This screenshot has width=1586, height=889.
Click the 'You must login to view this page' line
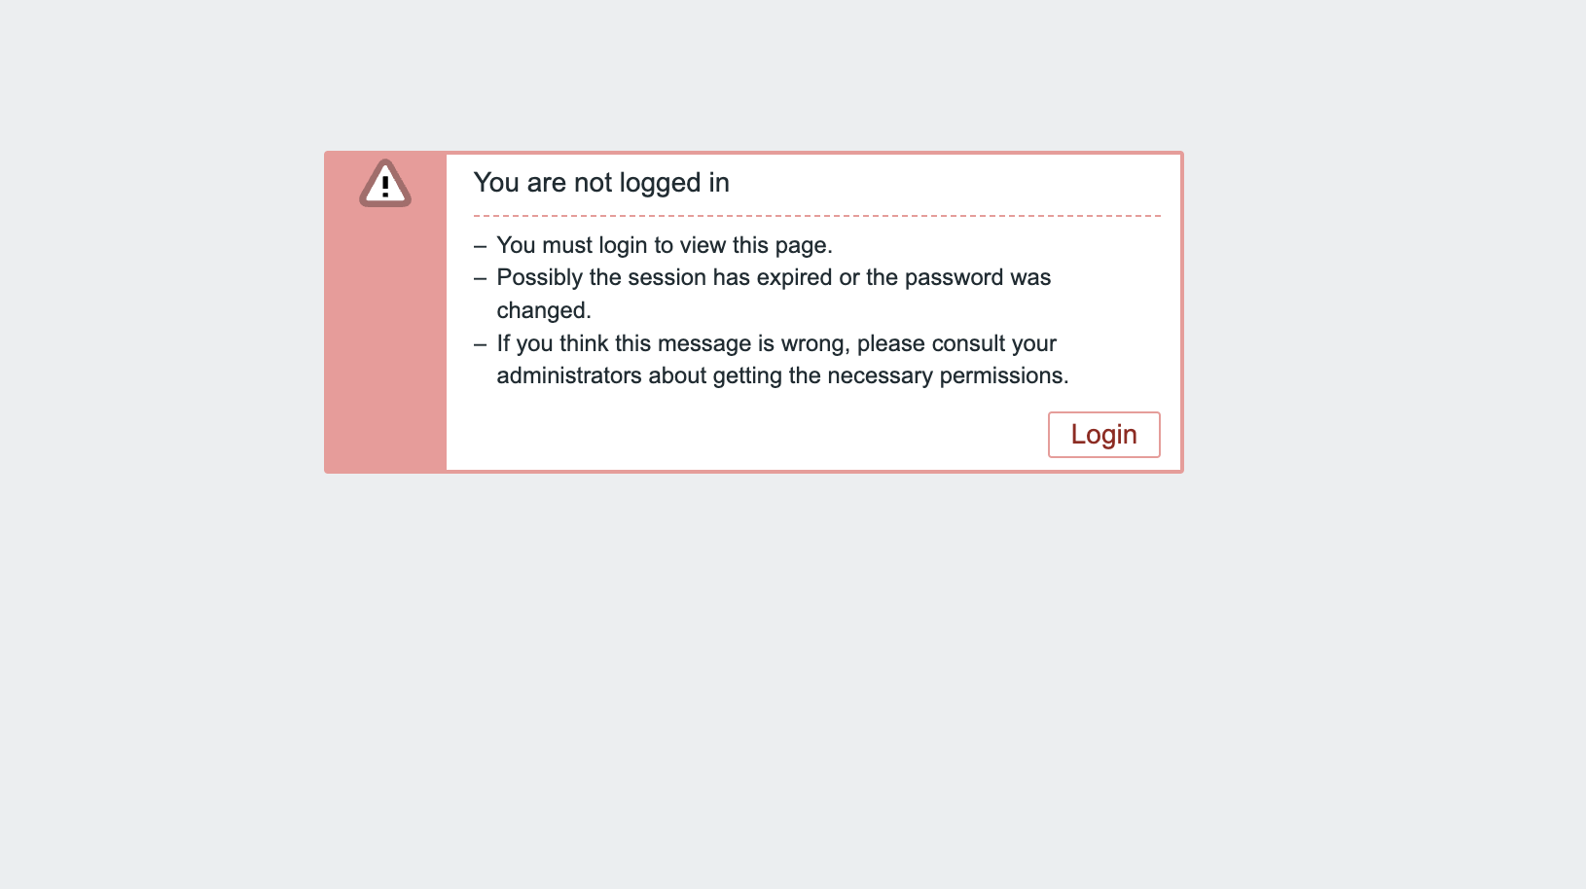click(665, 245)
